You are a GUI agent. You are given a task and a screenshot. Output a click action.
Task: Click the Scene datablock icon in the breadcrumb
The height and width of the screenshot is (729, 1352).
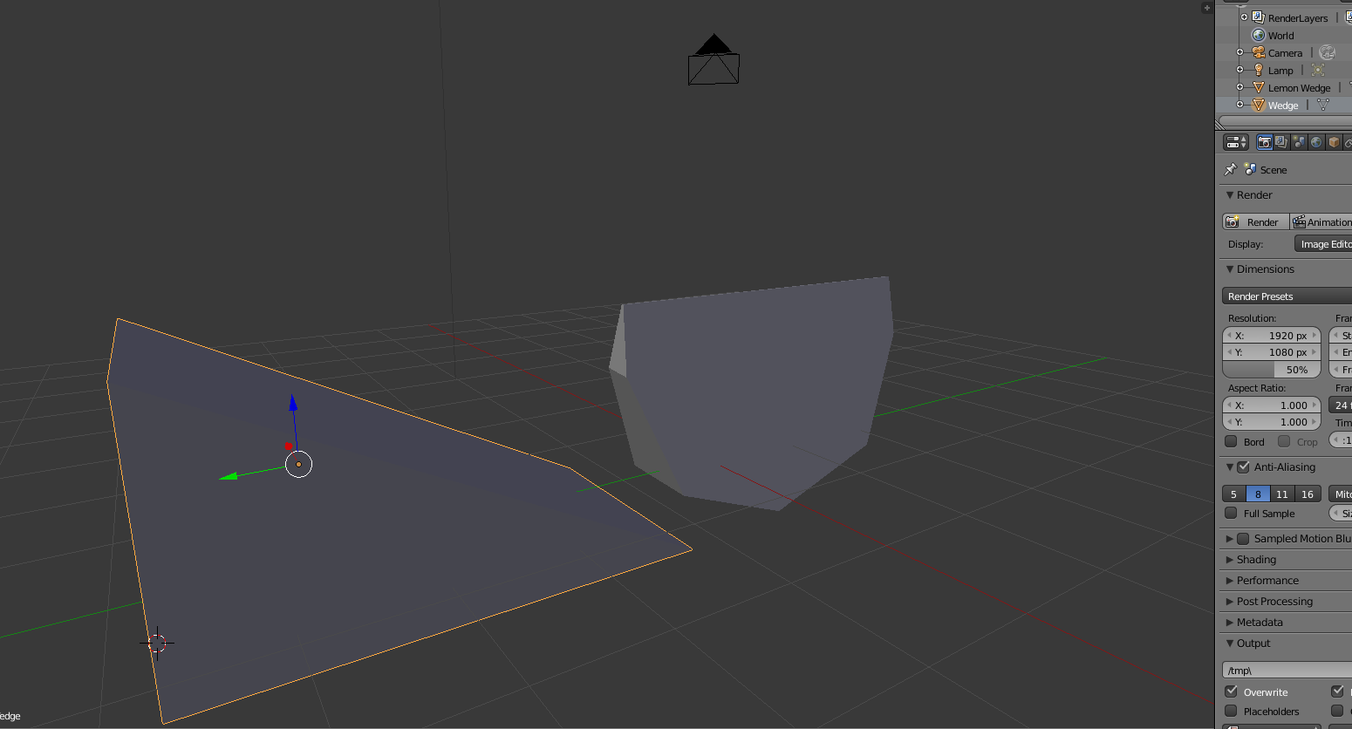1250,169
